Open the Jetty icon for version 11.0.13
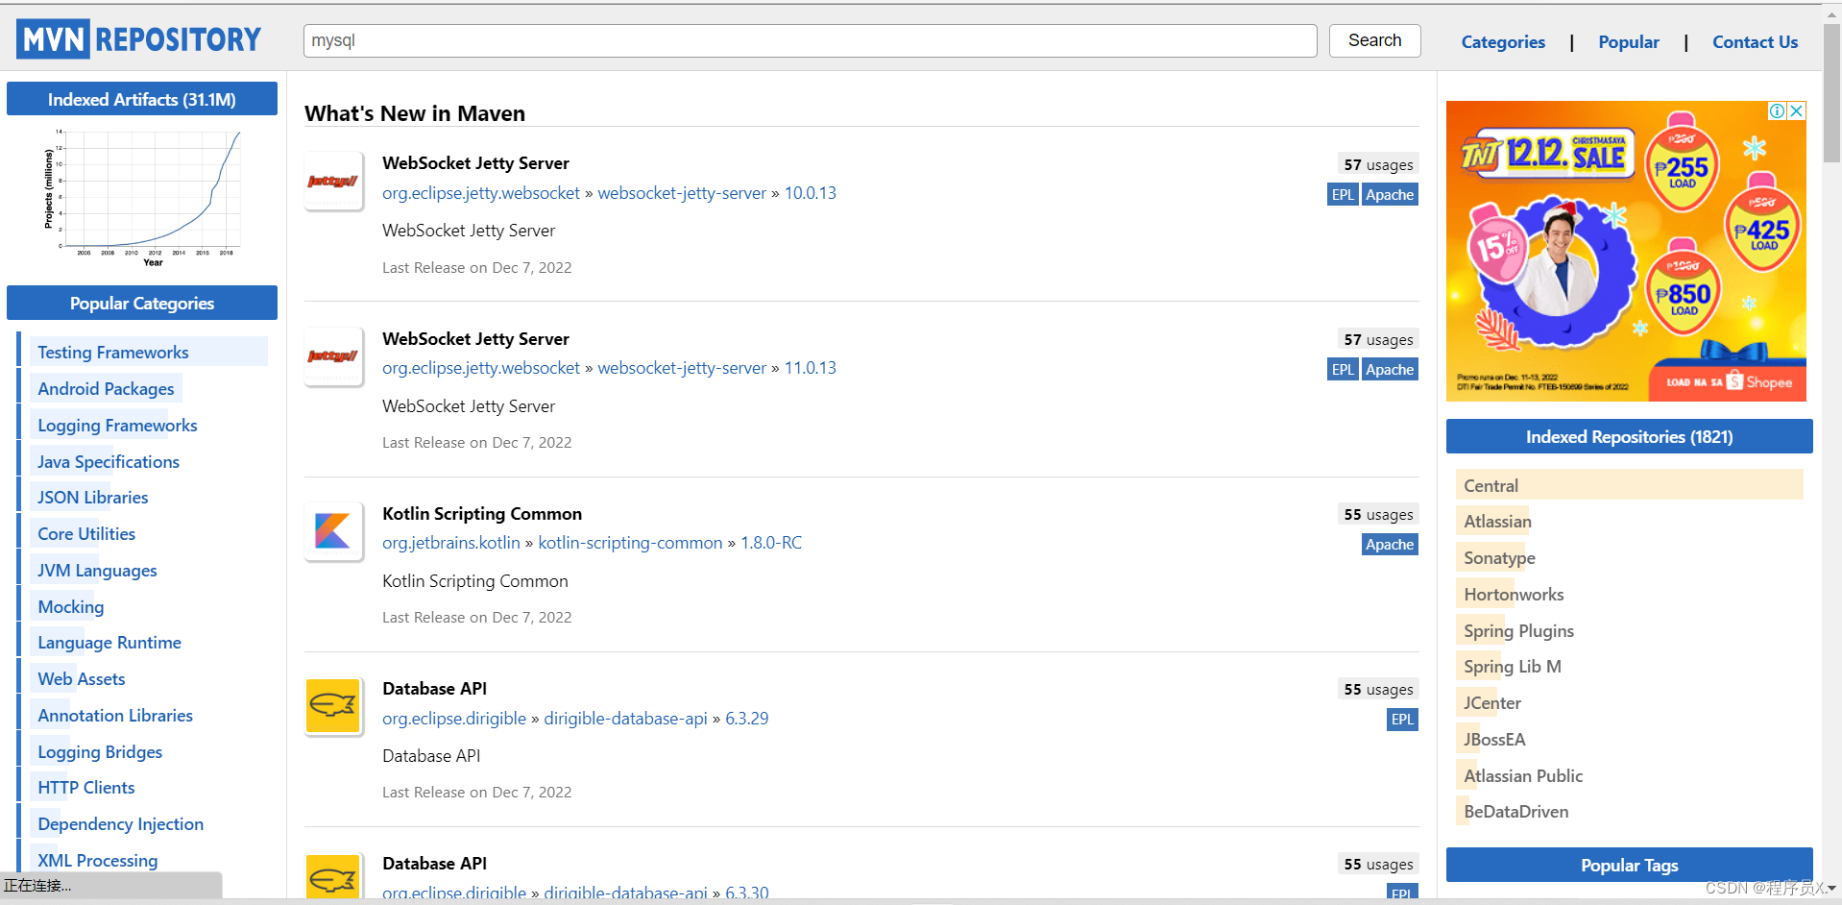This screenshot has width=1842, height=905. tap(333, 356)
